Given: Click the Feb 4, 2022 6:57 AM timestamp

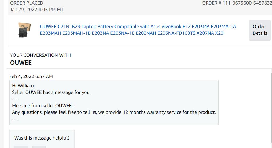Looking at the screenshot, I should point(31,76).
